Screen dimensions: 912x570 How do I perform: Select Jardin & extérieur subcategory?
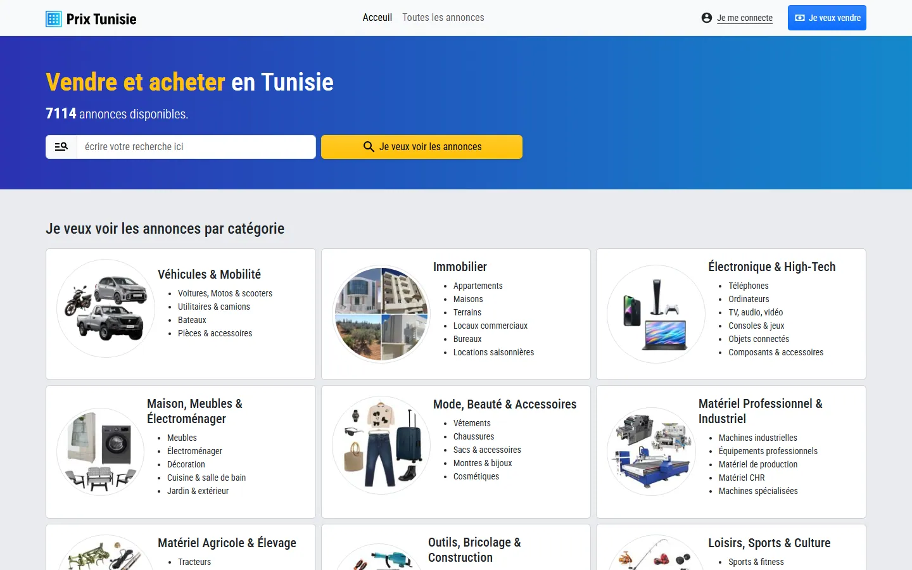(x=198, y=491)
